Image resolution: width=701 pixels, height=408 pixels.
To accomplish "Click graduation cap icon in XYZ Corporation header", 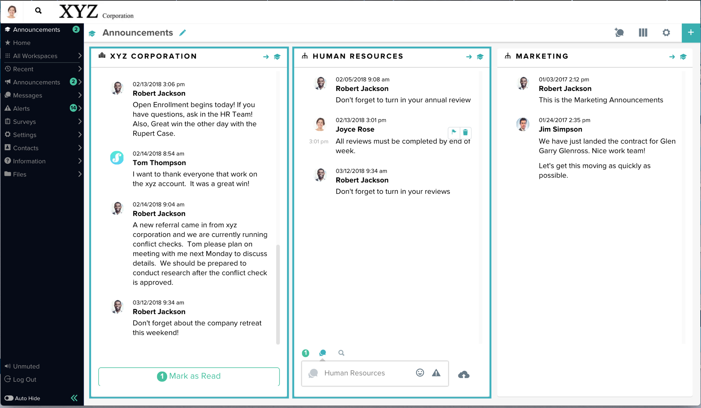I will 277,57.
